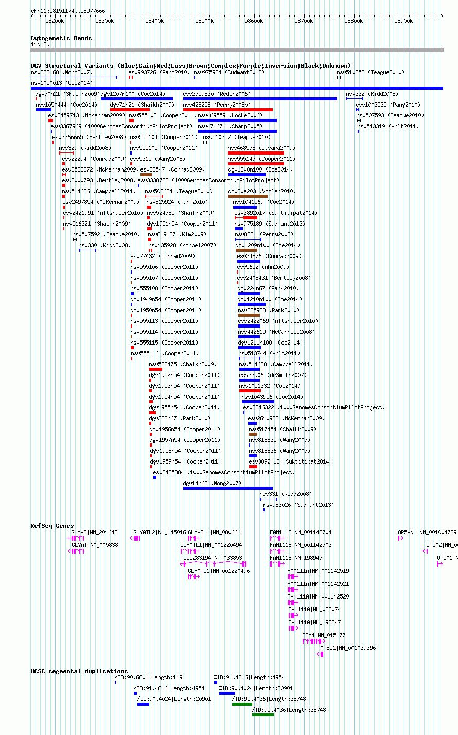Select the UCSC segmental duplications track title
Screen dimensions: 458x735
pos(79,671)
